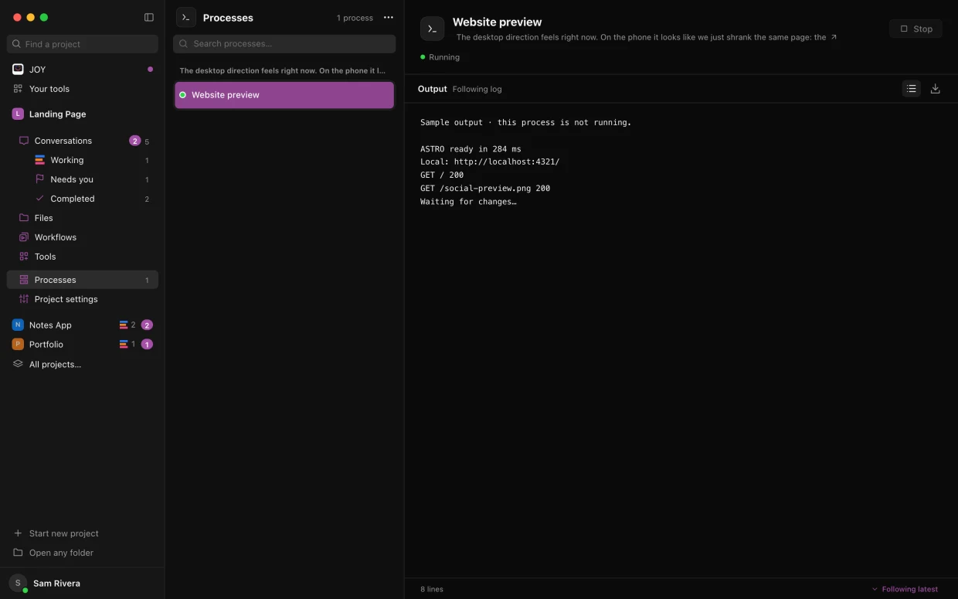The height and width of the screenshot is (599, 958).
Task: Open Files section
Action: click(83, 218)
